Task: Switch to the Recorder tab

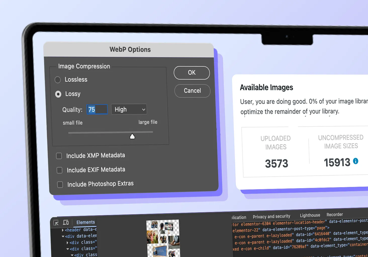Action: point(335,214)
